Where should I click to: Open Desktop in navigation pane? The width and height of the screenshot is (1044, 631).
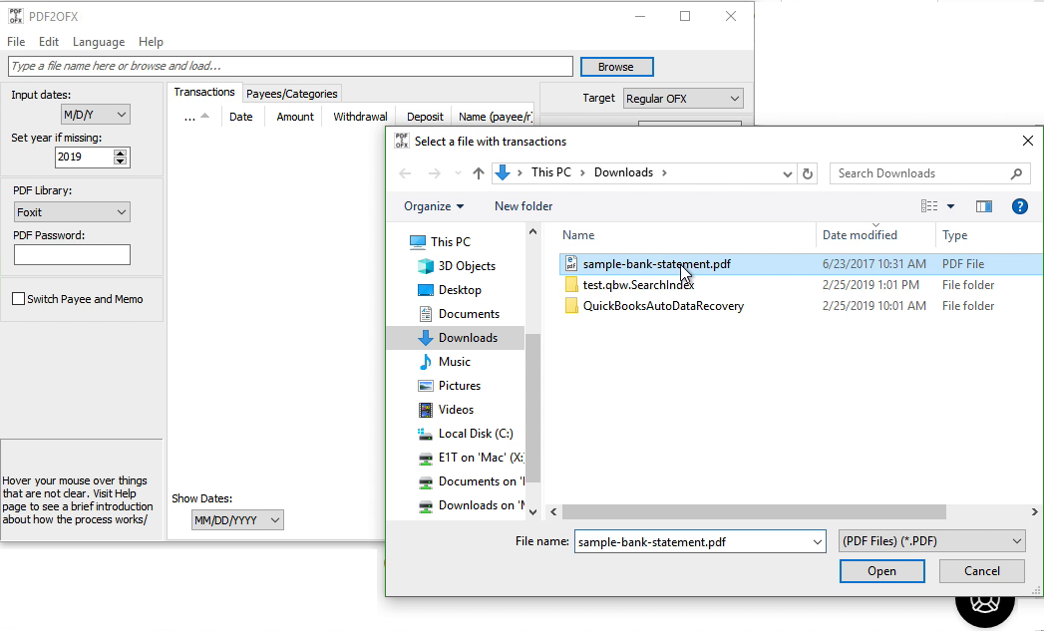coord(460,289)
